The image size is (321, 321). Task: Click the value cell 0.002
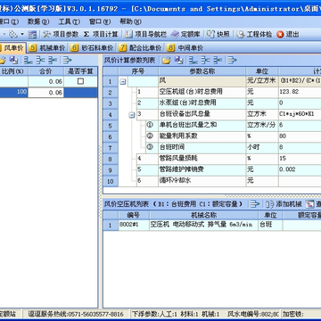[x=300, y=169]
